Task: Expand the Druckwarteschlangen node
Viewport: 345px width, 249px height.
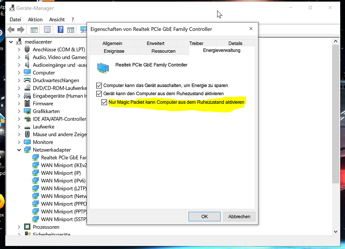Action: (x=19, y=80)
